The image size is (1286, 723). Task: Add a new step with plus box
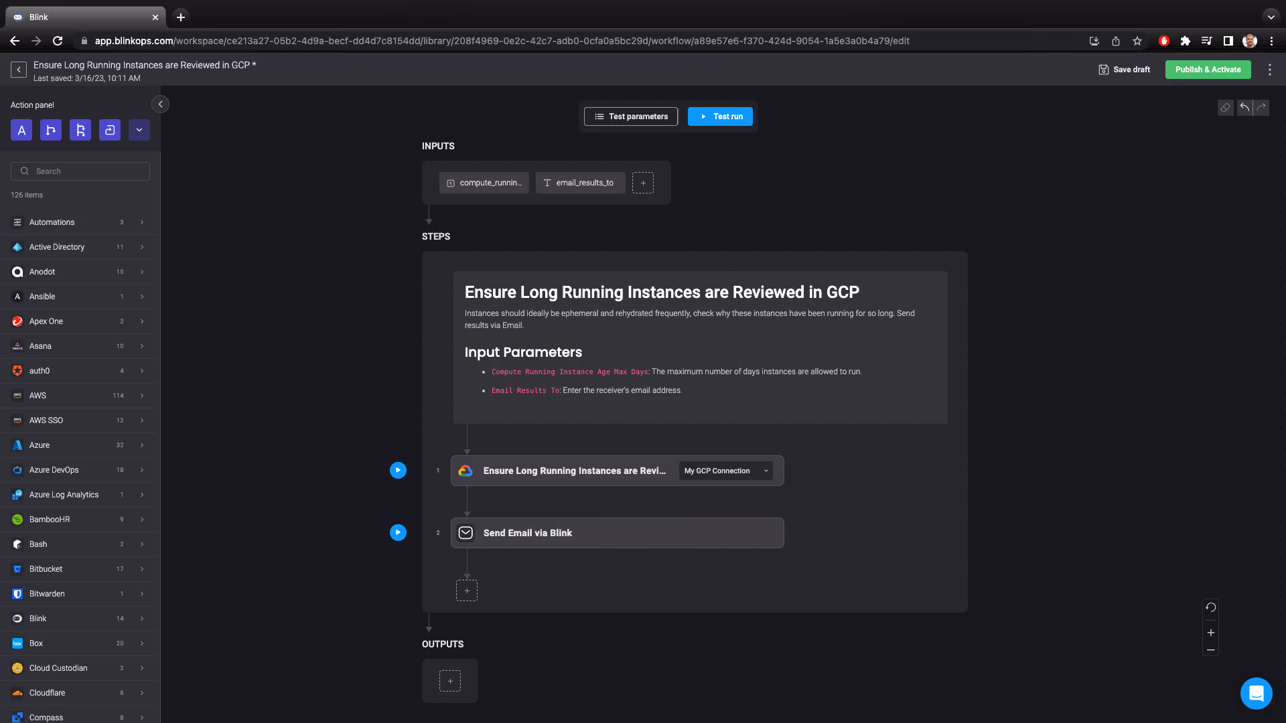pos(467,590)
